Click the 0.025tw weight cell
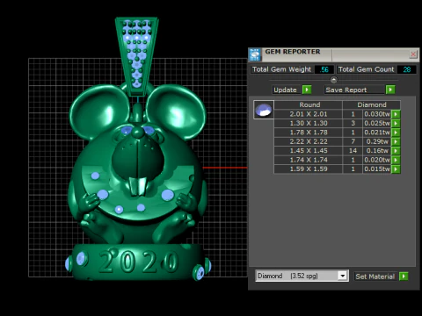 tap(377, 123)
